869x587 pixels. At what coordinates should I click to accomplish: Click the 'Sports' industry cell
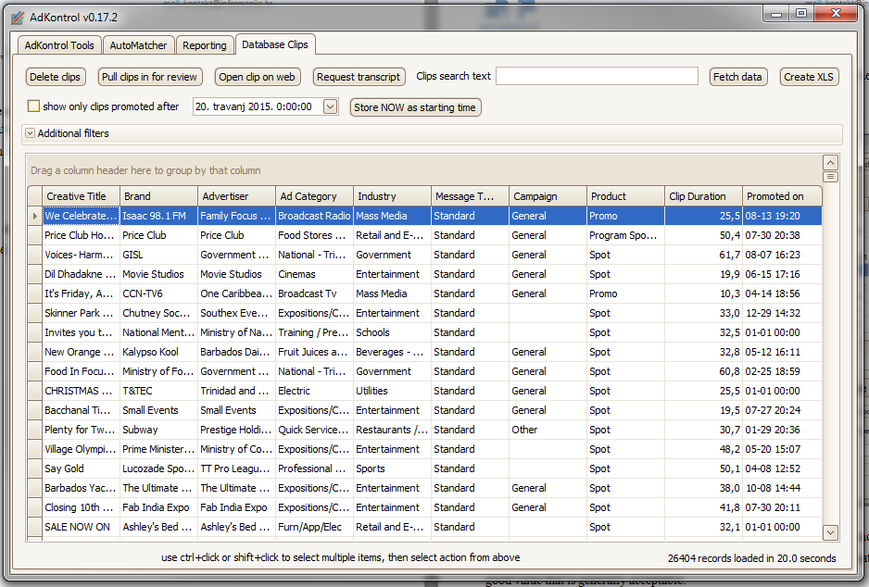pyautogui.click(x=393, y=468)
